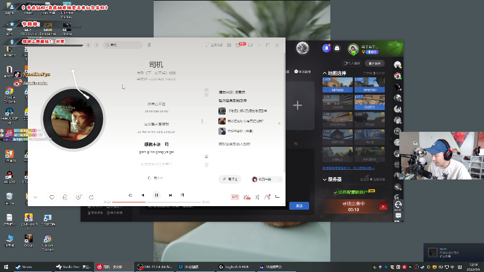
Task: Open the listen-together icon in player bar
Action: [x=267, y=197]
